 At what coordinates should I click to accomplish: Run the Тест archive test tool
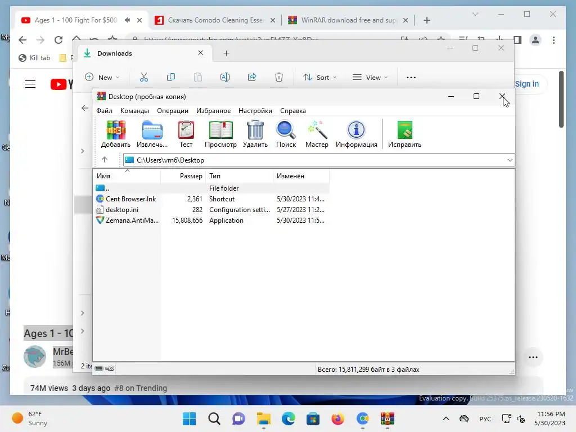click(x=186, y=134)
